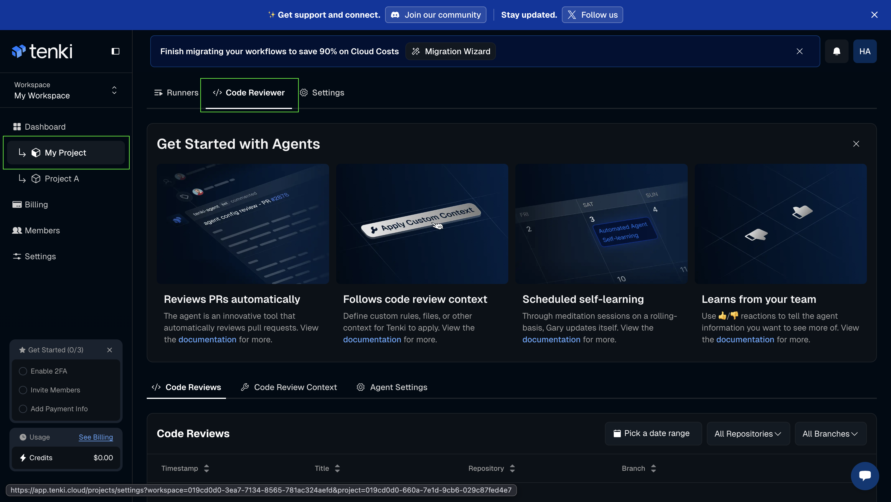Click the Pick a date range field
Screen dimensions: 891x502
(x=653, y=433)
